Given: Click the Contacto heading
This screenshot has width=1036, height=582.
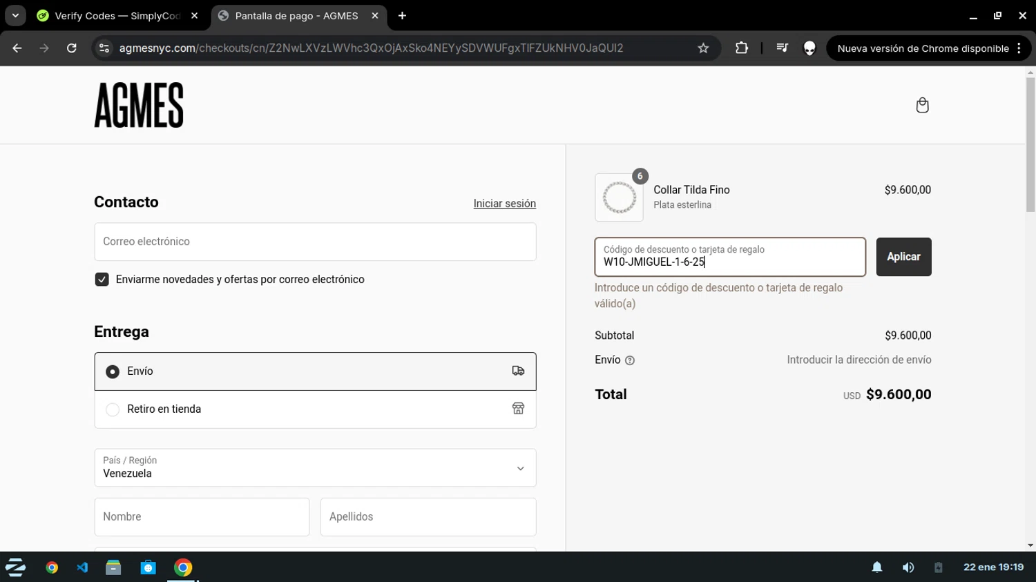Looking at the screenshot, I should [x=126, y=202].
